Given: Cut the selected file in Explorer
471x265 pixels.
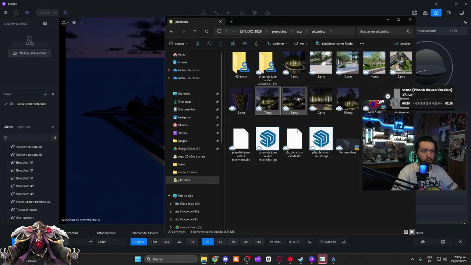Looking at the screenshot, I should [x=198, y=43].
